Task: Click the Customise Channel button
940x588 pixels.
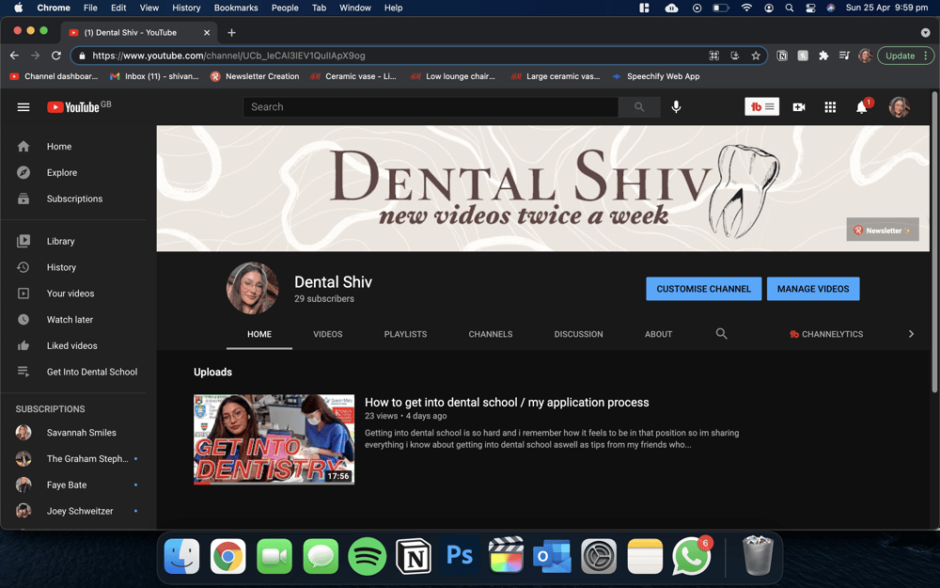Action: pyautogui.click(x=703, y=289)
